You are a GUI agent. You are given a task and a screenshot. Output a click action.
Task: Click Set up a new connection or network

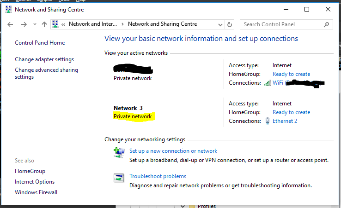click(173, 151)
